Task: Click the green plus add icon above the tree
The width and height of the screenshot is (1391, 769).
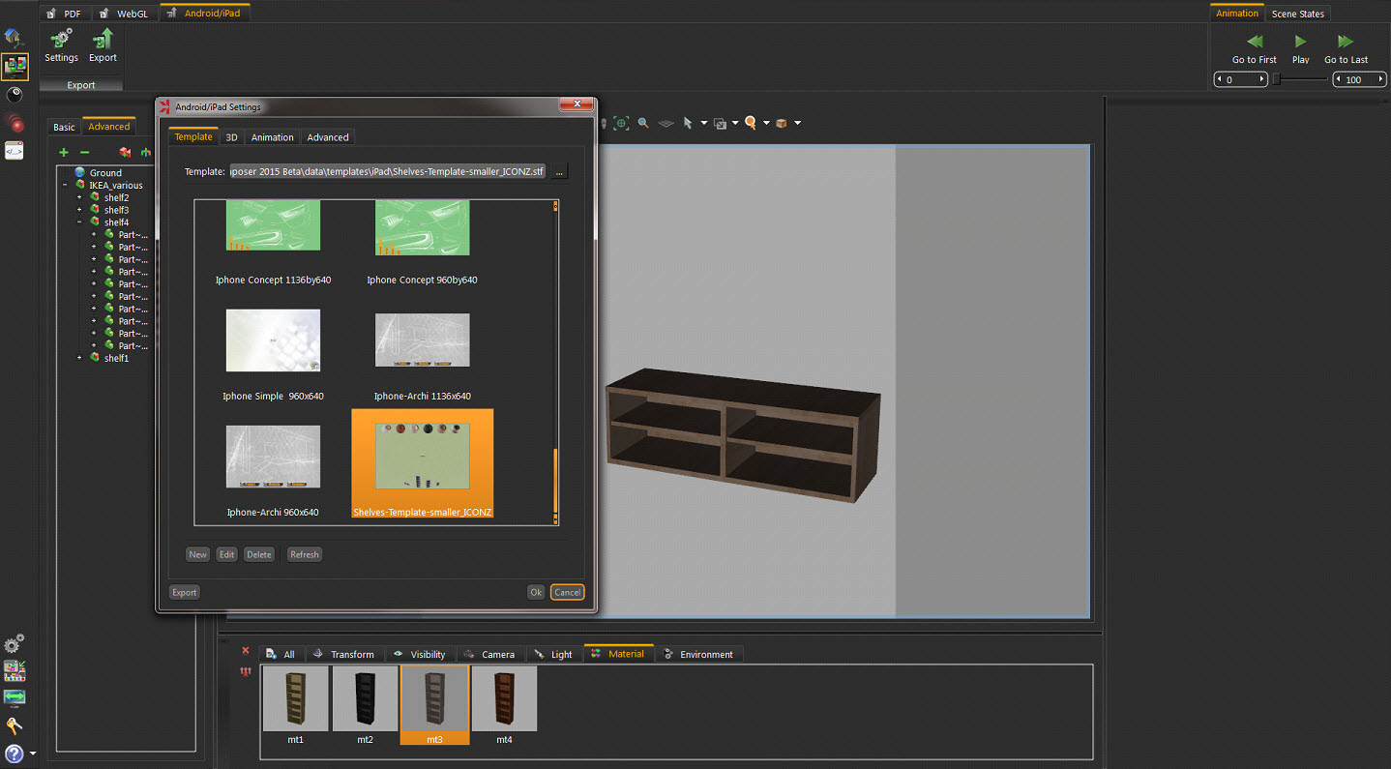Action: pyautogui.click(x=64, y=153)
